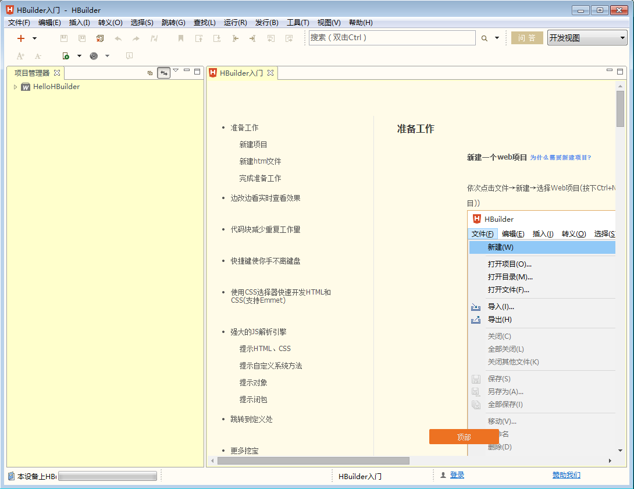Viewport: 634px width, 489px height.
Task: Click the Save All toolbar icon
Action: click(x=82, y=38)
